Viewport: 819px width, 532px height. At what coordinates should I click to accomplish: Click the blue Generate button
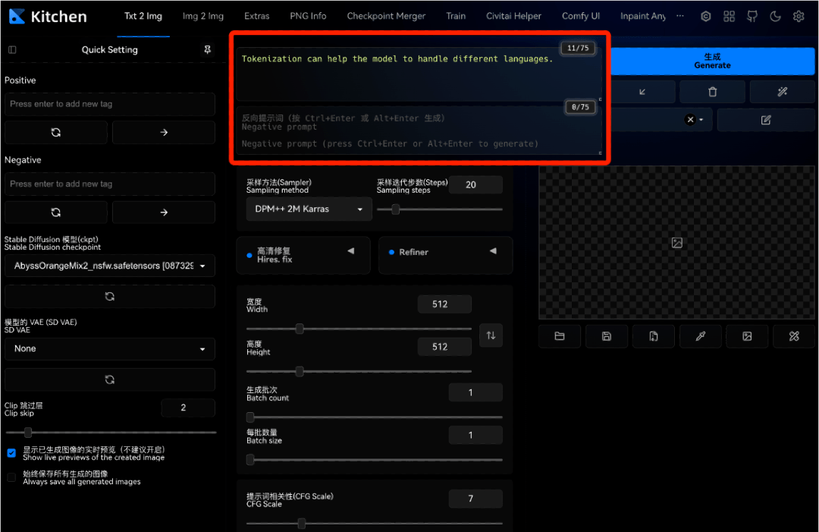(x=711, y=61)
